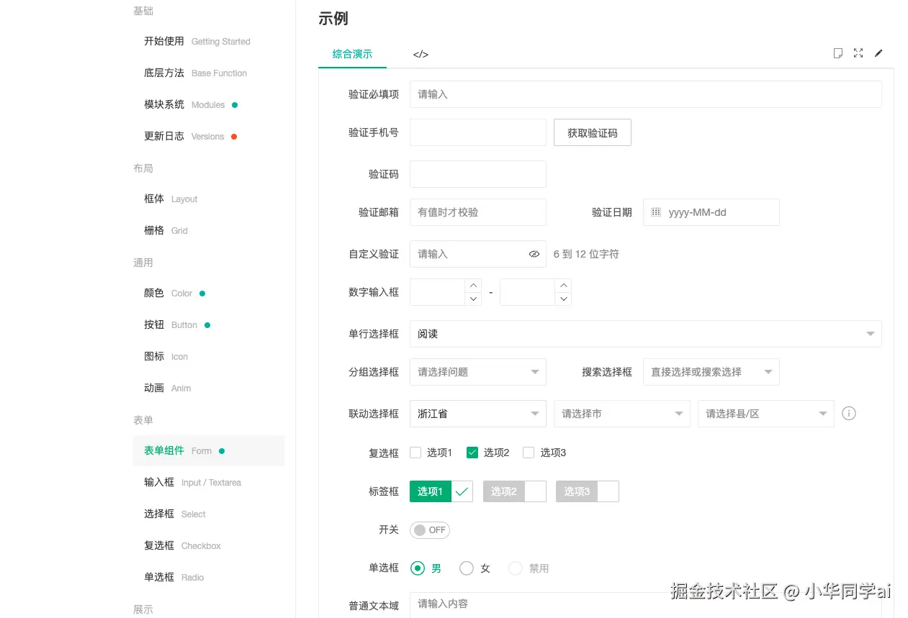This screenshot has width=908, height=618.
Task: Open the 请选择问题 grouped dropdown
Action: 478,372
